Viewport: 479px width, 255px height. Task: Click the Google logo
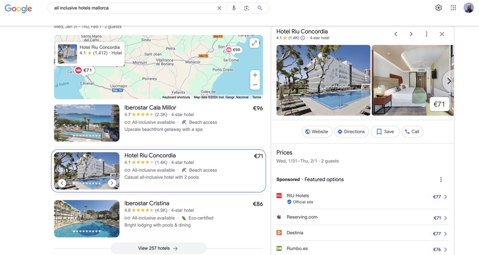coord(18,8)
